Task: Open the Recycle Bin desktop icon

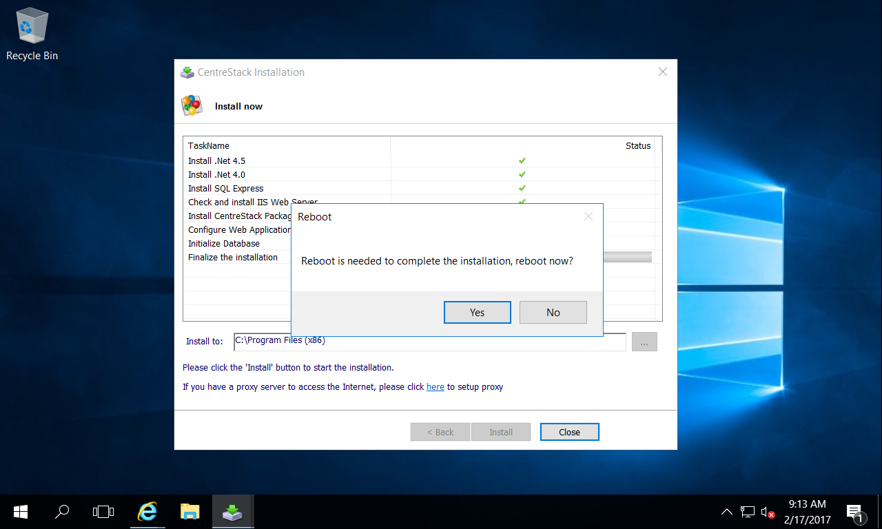Action: [32, 34]
